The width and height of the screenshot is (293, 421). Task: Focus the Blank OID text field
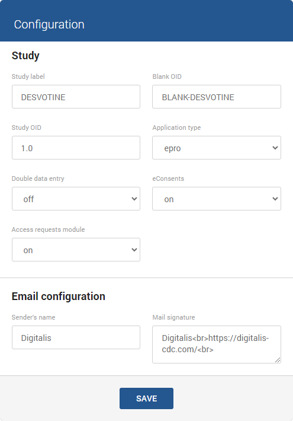[217, 97]
